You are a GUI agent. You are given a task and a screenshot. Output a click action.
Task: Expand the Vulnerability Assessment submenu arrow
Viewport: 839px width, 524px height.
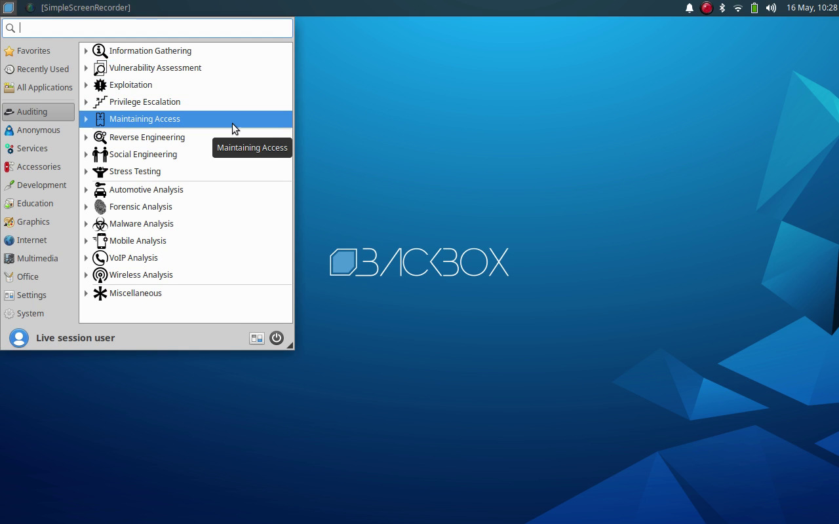86,68
